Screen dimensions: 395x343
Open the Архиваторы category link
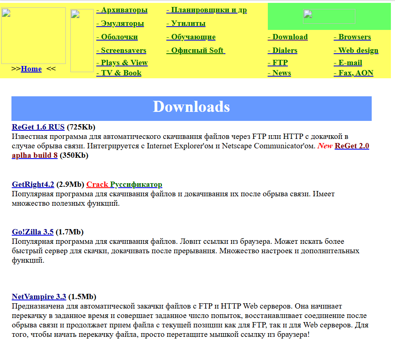[x=122, y=10]
